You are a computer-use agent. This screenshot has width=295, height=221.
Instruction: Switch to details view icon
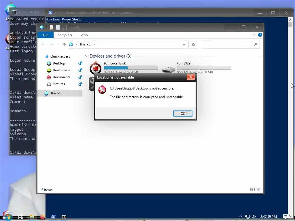[x=252, y=189]
